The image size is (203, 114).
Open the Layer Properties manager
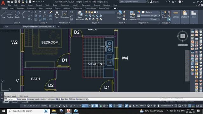pos(80,16)
